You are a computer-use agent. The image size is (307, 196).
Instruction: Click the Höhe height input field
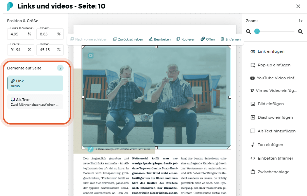pos(50,50)
